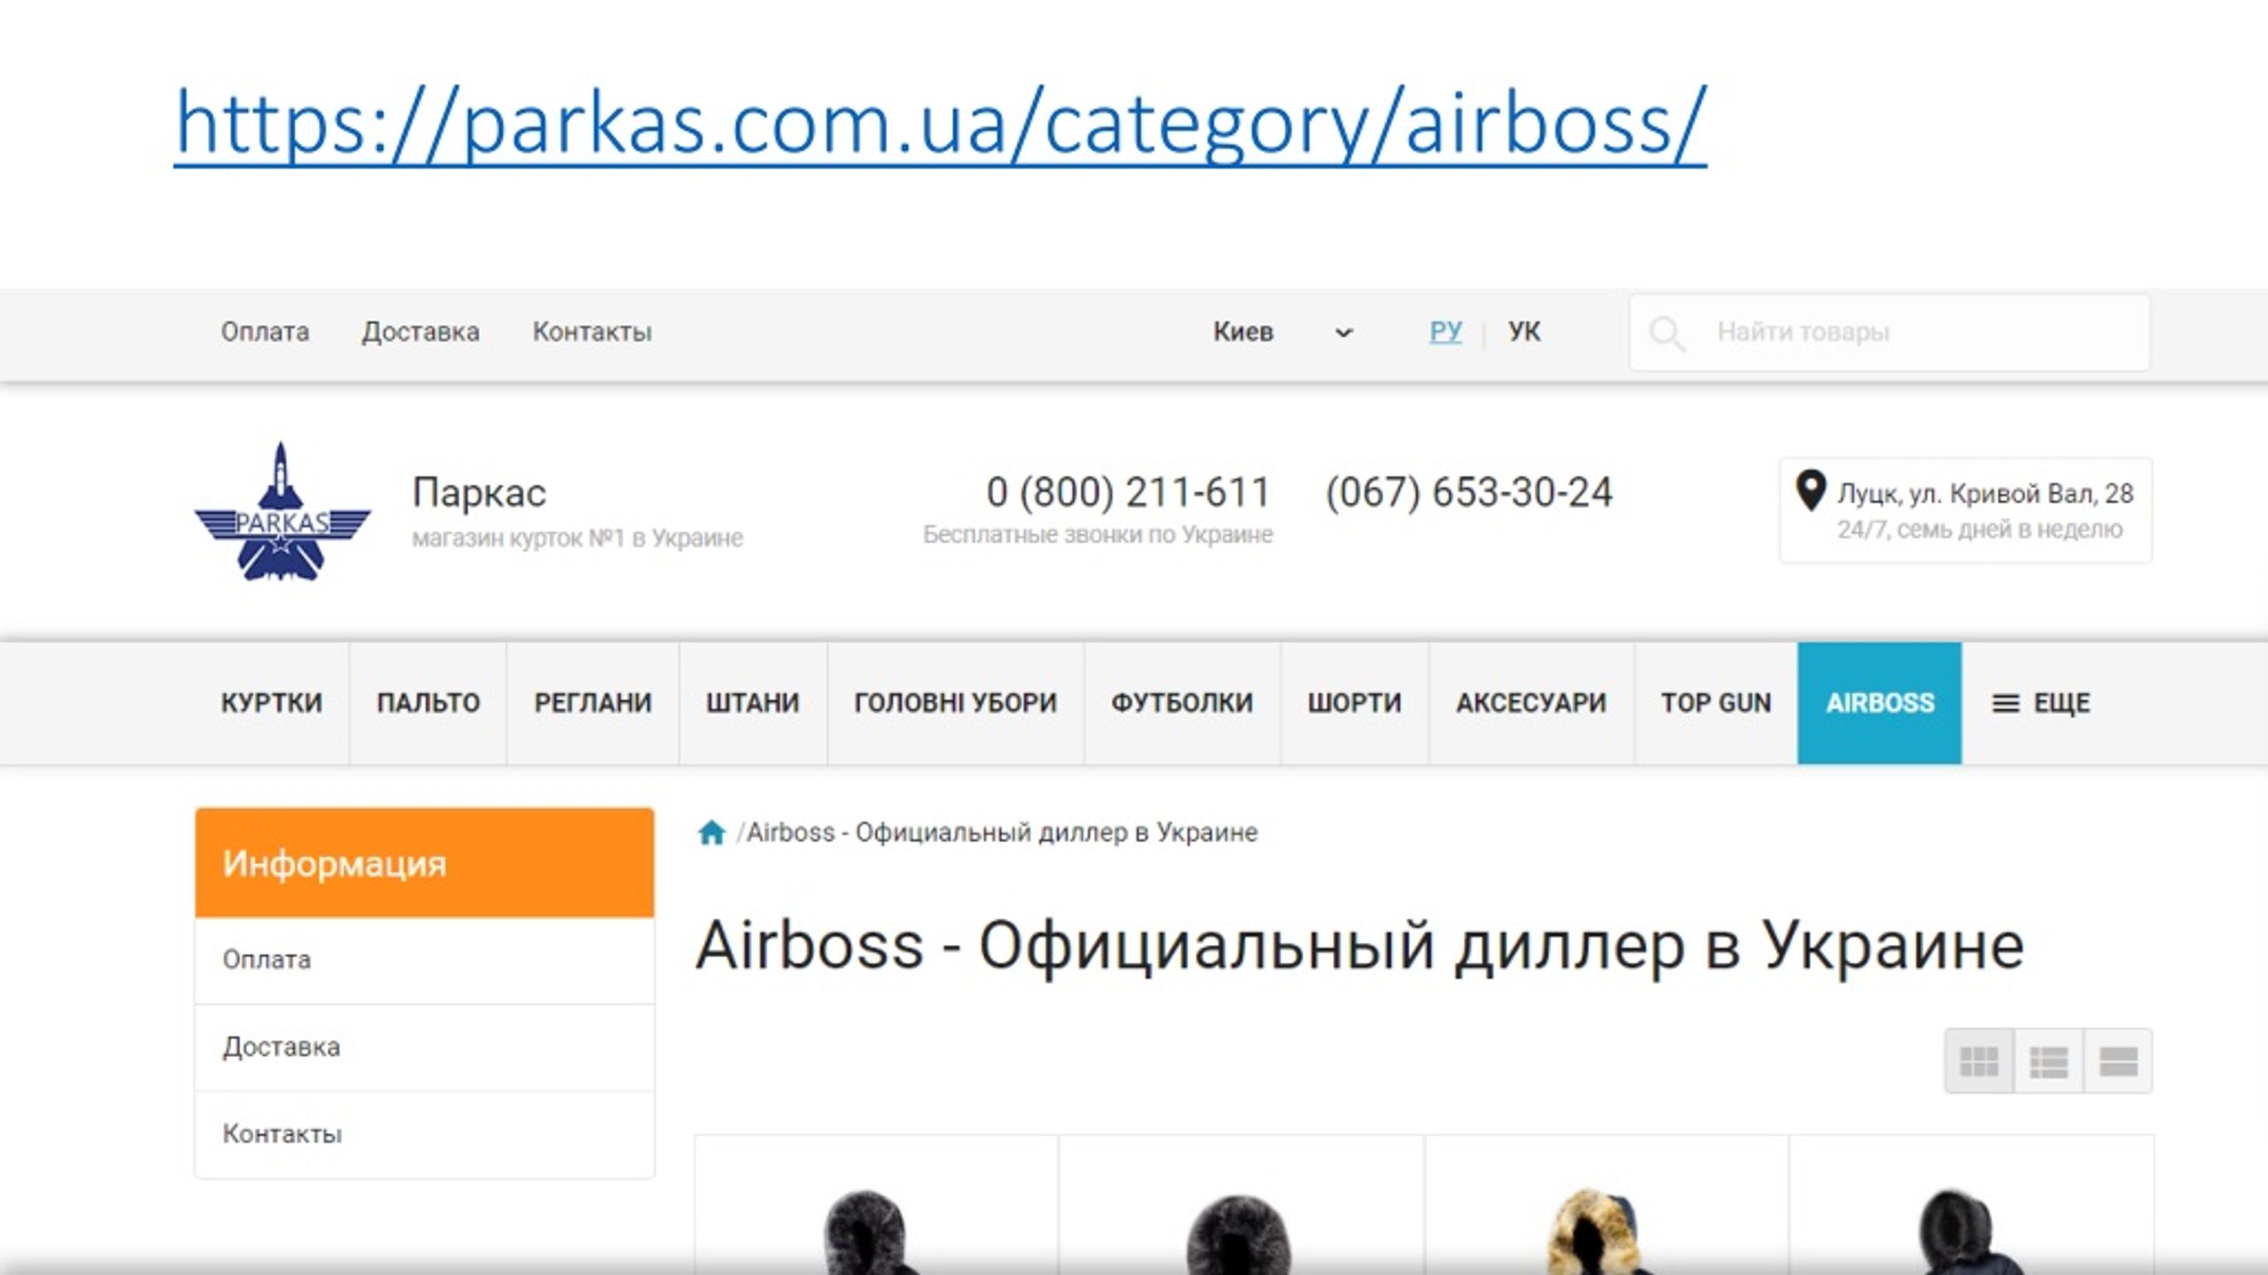Click text Бесплатные звонки по Украине
2268x1275 pixels.
1098,535
